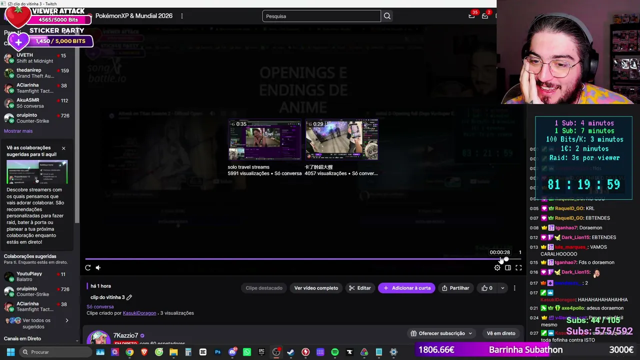Like the clip with thumbs-up button
The height and width of the screenshot is (360, 640).
point(487,288)
